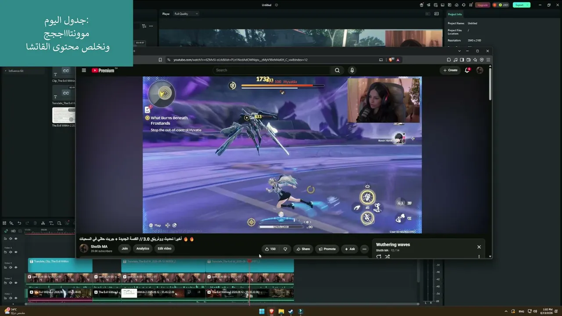This screenshot has height=316, width=562.
Task: Mute the Video 2 track audio
Action: pyautogui.click(x=11, y=283)
